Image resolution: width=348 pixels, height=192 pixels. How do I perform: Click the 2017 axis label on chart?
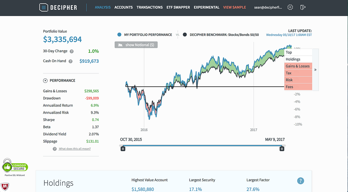(254, 130)
